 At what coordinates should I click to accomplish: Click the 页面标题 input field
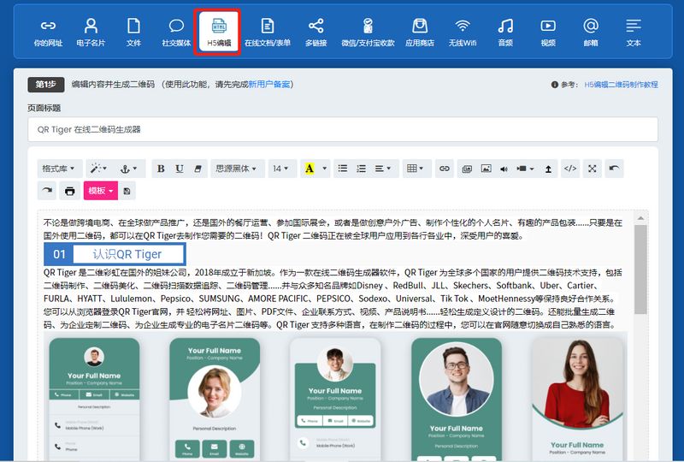(343, 129)
